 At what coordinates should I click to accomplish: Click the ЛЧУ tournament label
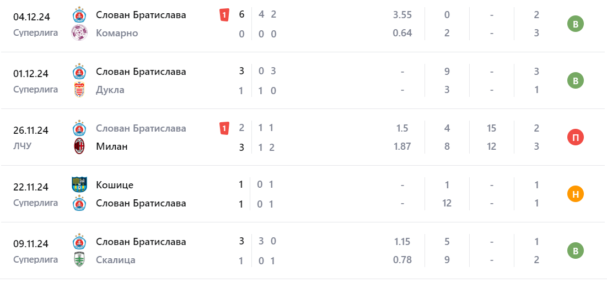click(23, 146)
